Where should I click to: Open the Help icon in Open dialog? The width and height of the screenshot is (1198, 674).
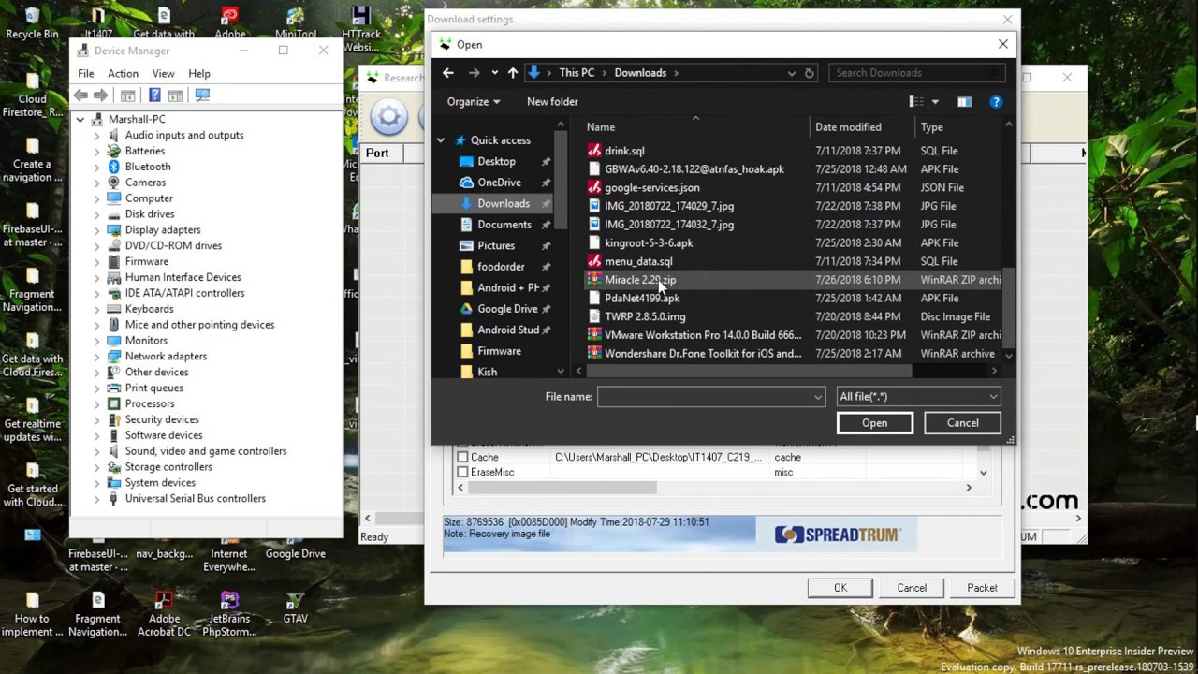(996, 101)
